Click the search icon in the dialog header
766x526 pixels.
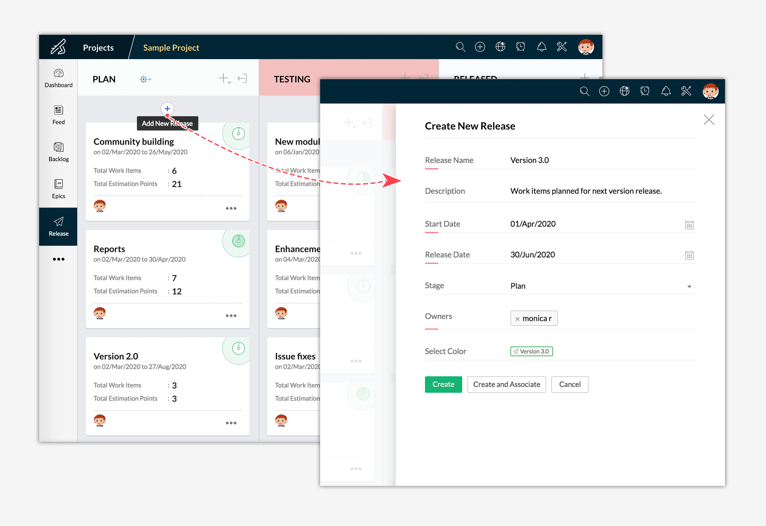[584, 91]
